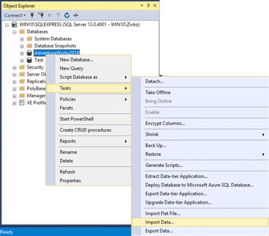Select Back Up... menu item

pyautogui.click(x=200, y=145)
